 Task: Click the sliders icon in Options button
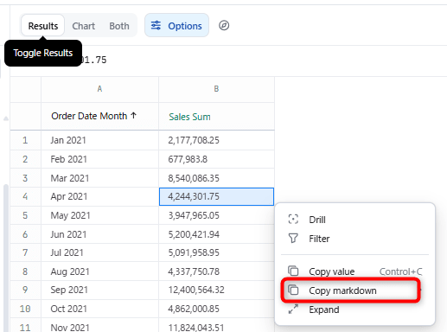pos(156,26)
